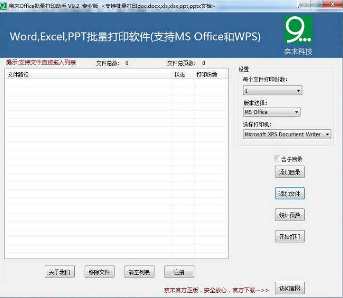Click the app icon in title bar
343x298 pixels.
pyautogui.click(x=3, y=6)
